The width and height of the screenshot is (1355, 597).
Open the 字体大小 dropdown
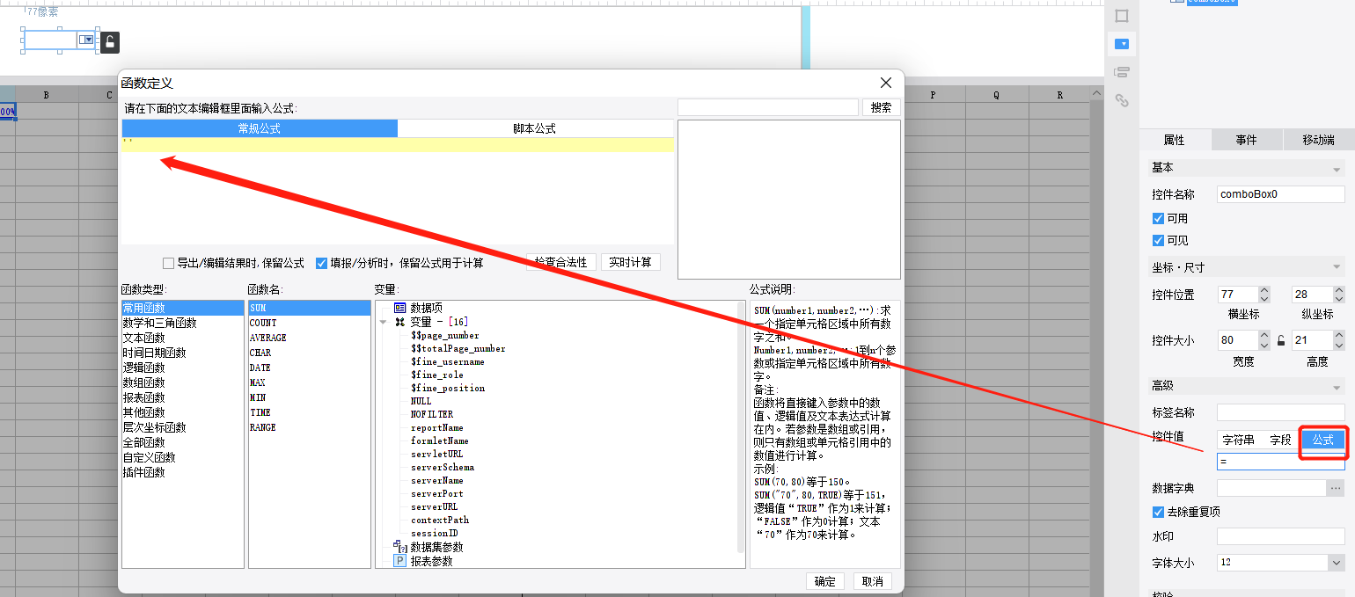pos(1336,562)
